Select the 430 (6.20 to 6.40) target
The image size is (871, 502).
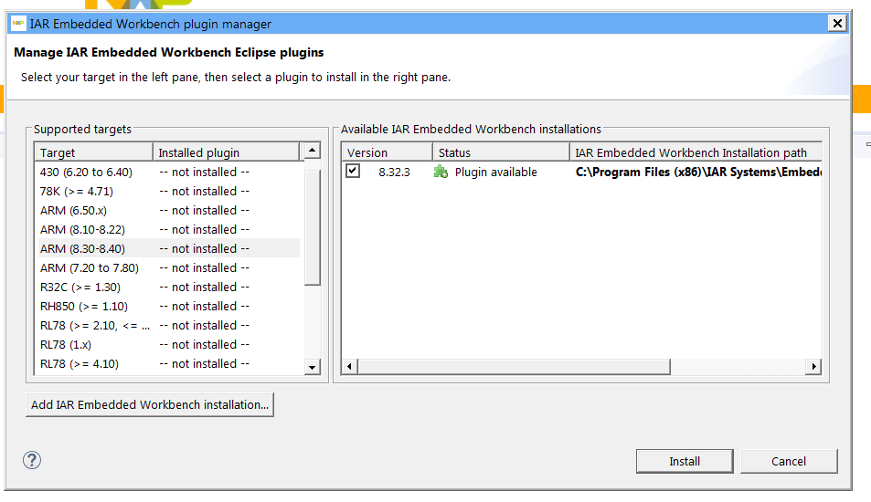pos(86,172)
